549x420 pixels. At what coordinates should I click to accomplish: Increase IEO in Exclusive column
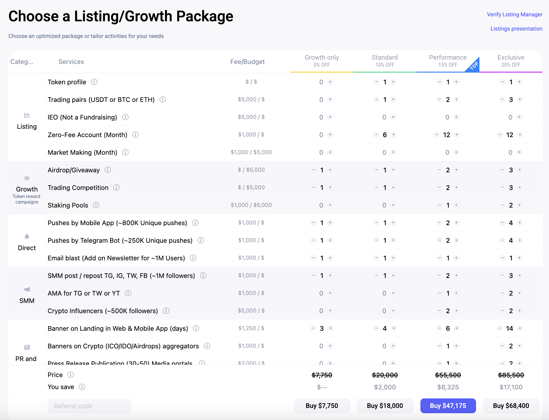point(519,117)
